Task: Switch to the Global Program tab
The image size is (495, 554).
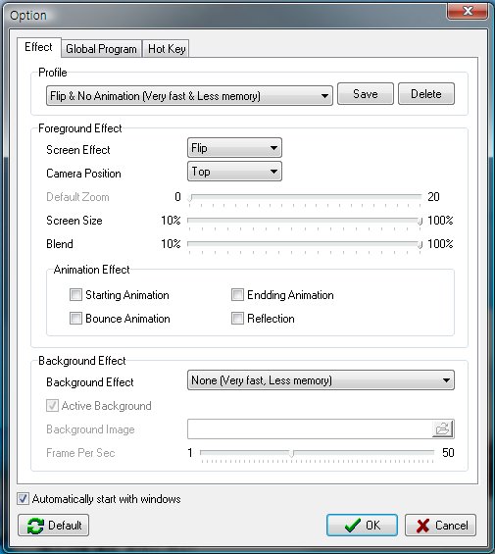Action: point(101,49)
